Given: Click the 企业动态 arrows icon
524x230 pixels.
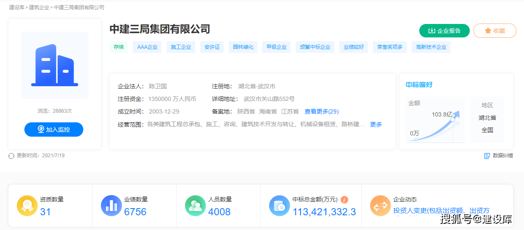Looking at the screenshot, I should (x=381, y=206).
